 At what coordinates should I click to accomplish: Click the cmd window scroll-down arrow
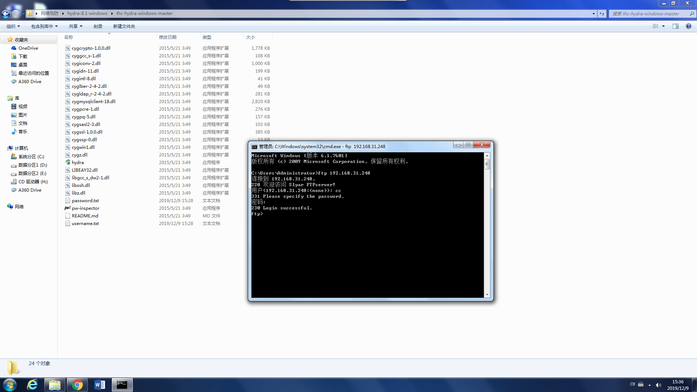click(487, 295)
